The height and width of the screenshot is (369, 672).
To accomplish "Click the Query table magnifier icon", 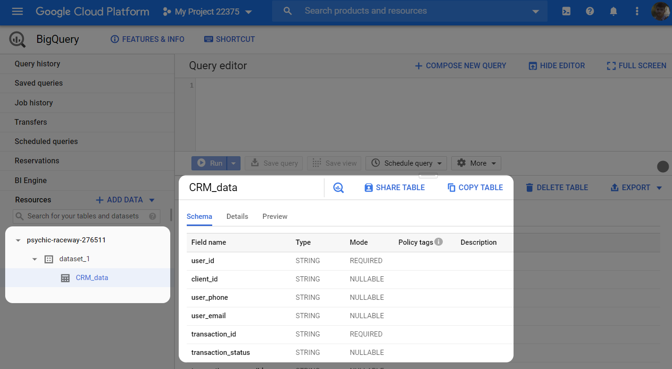I will [x=338, y=188].
